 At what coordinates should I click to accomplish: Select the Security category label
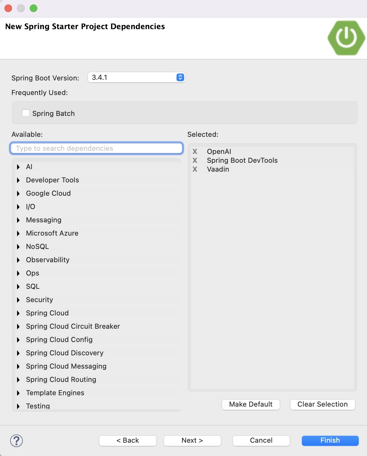pos(40,300)
